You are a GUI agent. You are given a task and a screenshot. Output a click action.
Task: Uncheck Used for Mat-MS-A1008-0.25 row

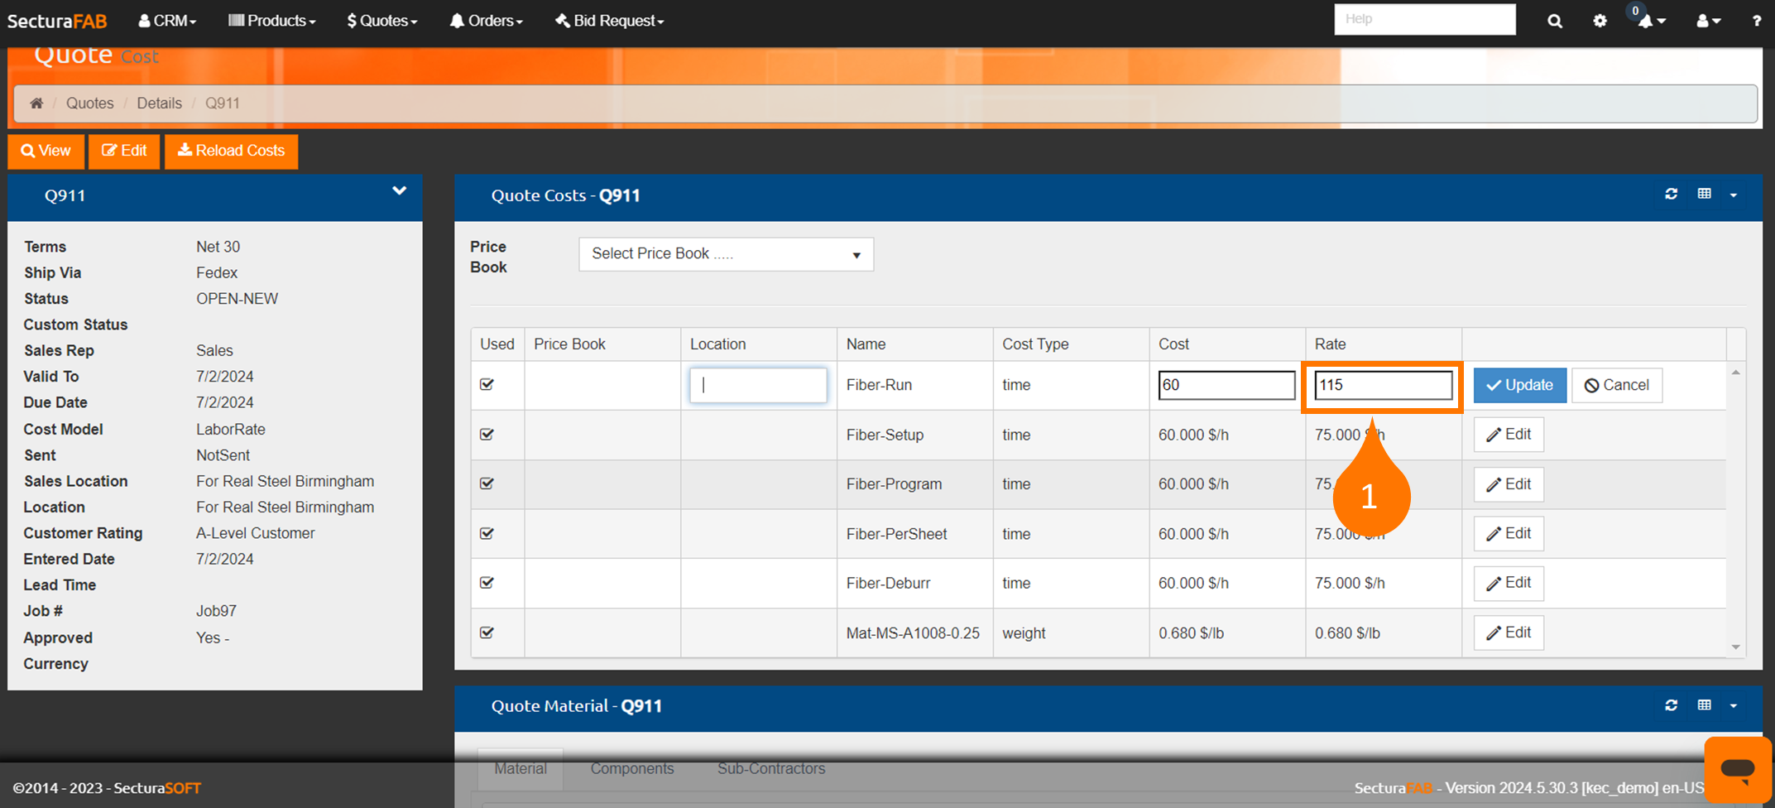pyautogui.click(x=487, y=633)
